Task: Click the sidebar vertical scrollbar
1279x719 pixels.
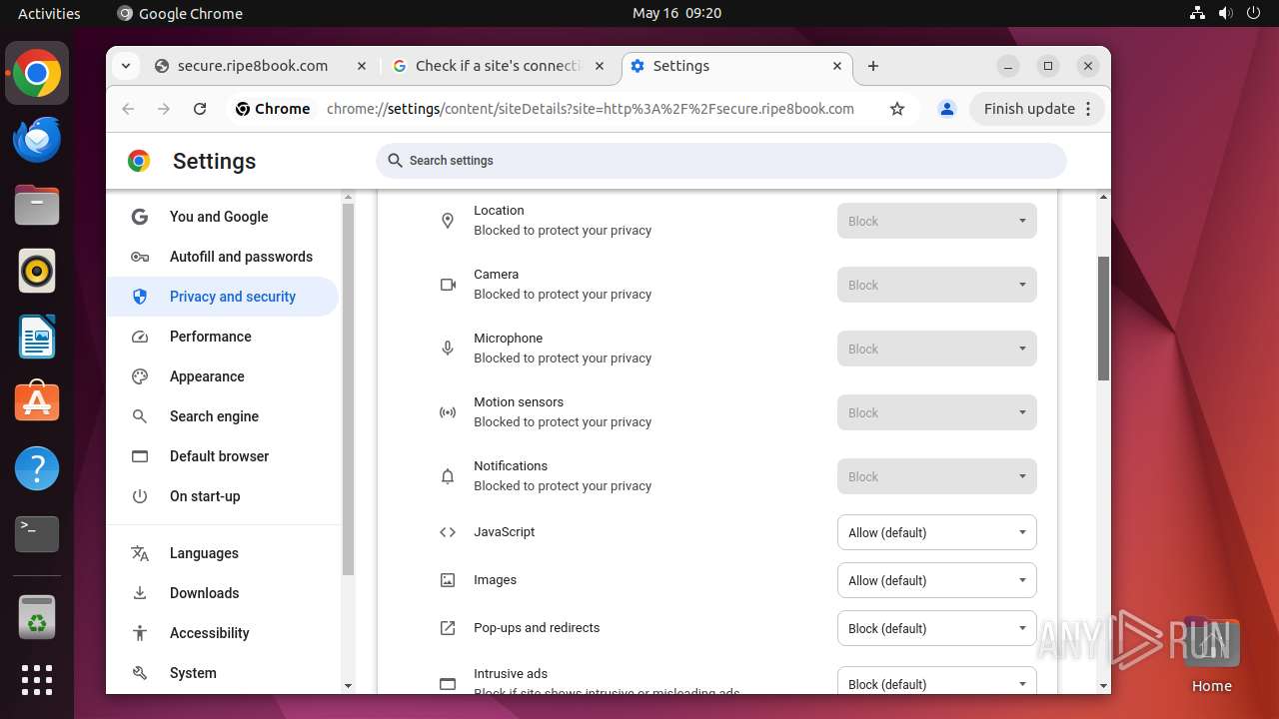Action: click(x=348, y=389)
